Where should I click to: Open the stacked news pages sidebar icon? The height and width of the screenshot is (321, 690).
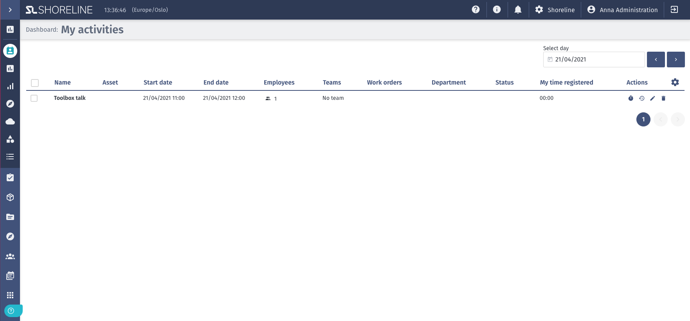(10, 276)
